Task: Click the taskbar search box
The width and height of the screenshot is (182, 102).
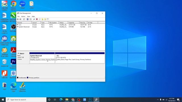Action: (26, 99)
